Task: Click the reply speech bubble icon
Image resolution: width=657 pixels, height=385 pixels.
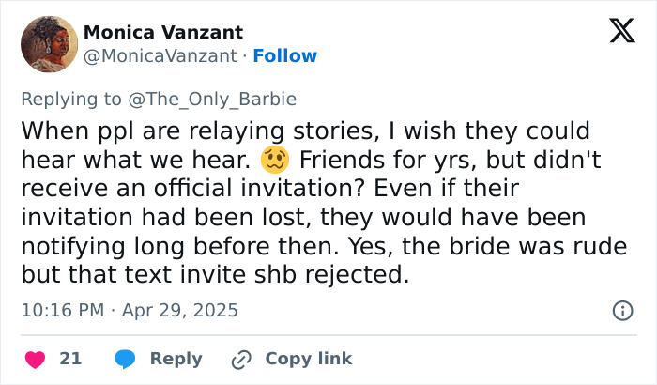Action: (127, 359)
